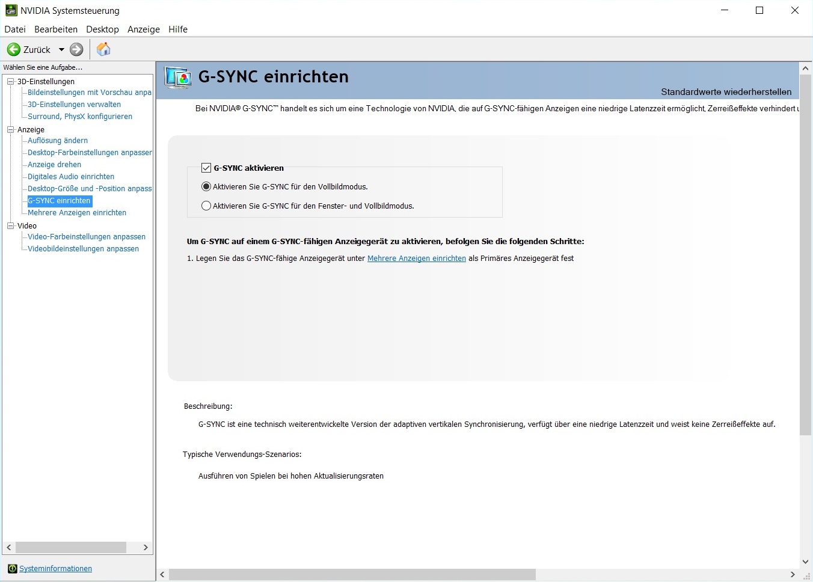Click main panel scroll-up arrow
This screenshot has width=813, height=582.
(x=806, y=69)
